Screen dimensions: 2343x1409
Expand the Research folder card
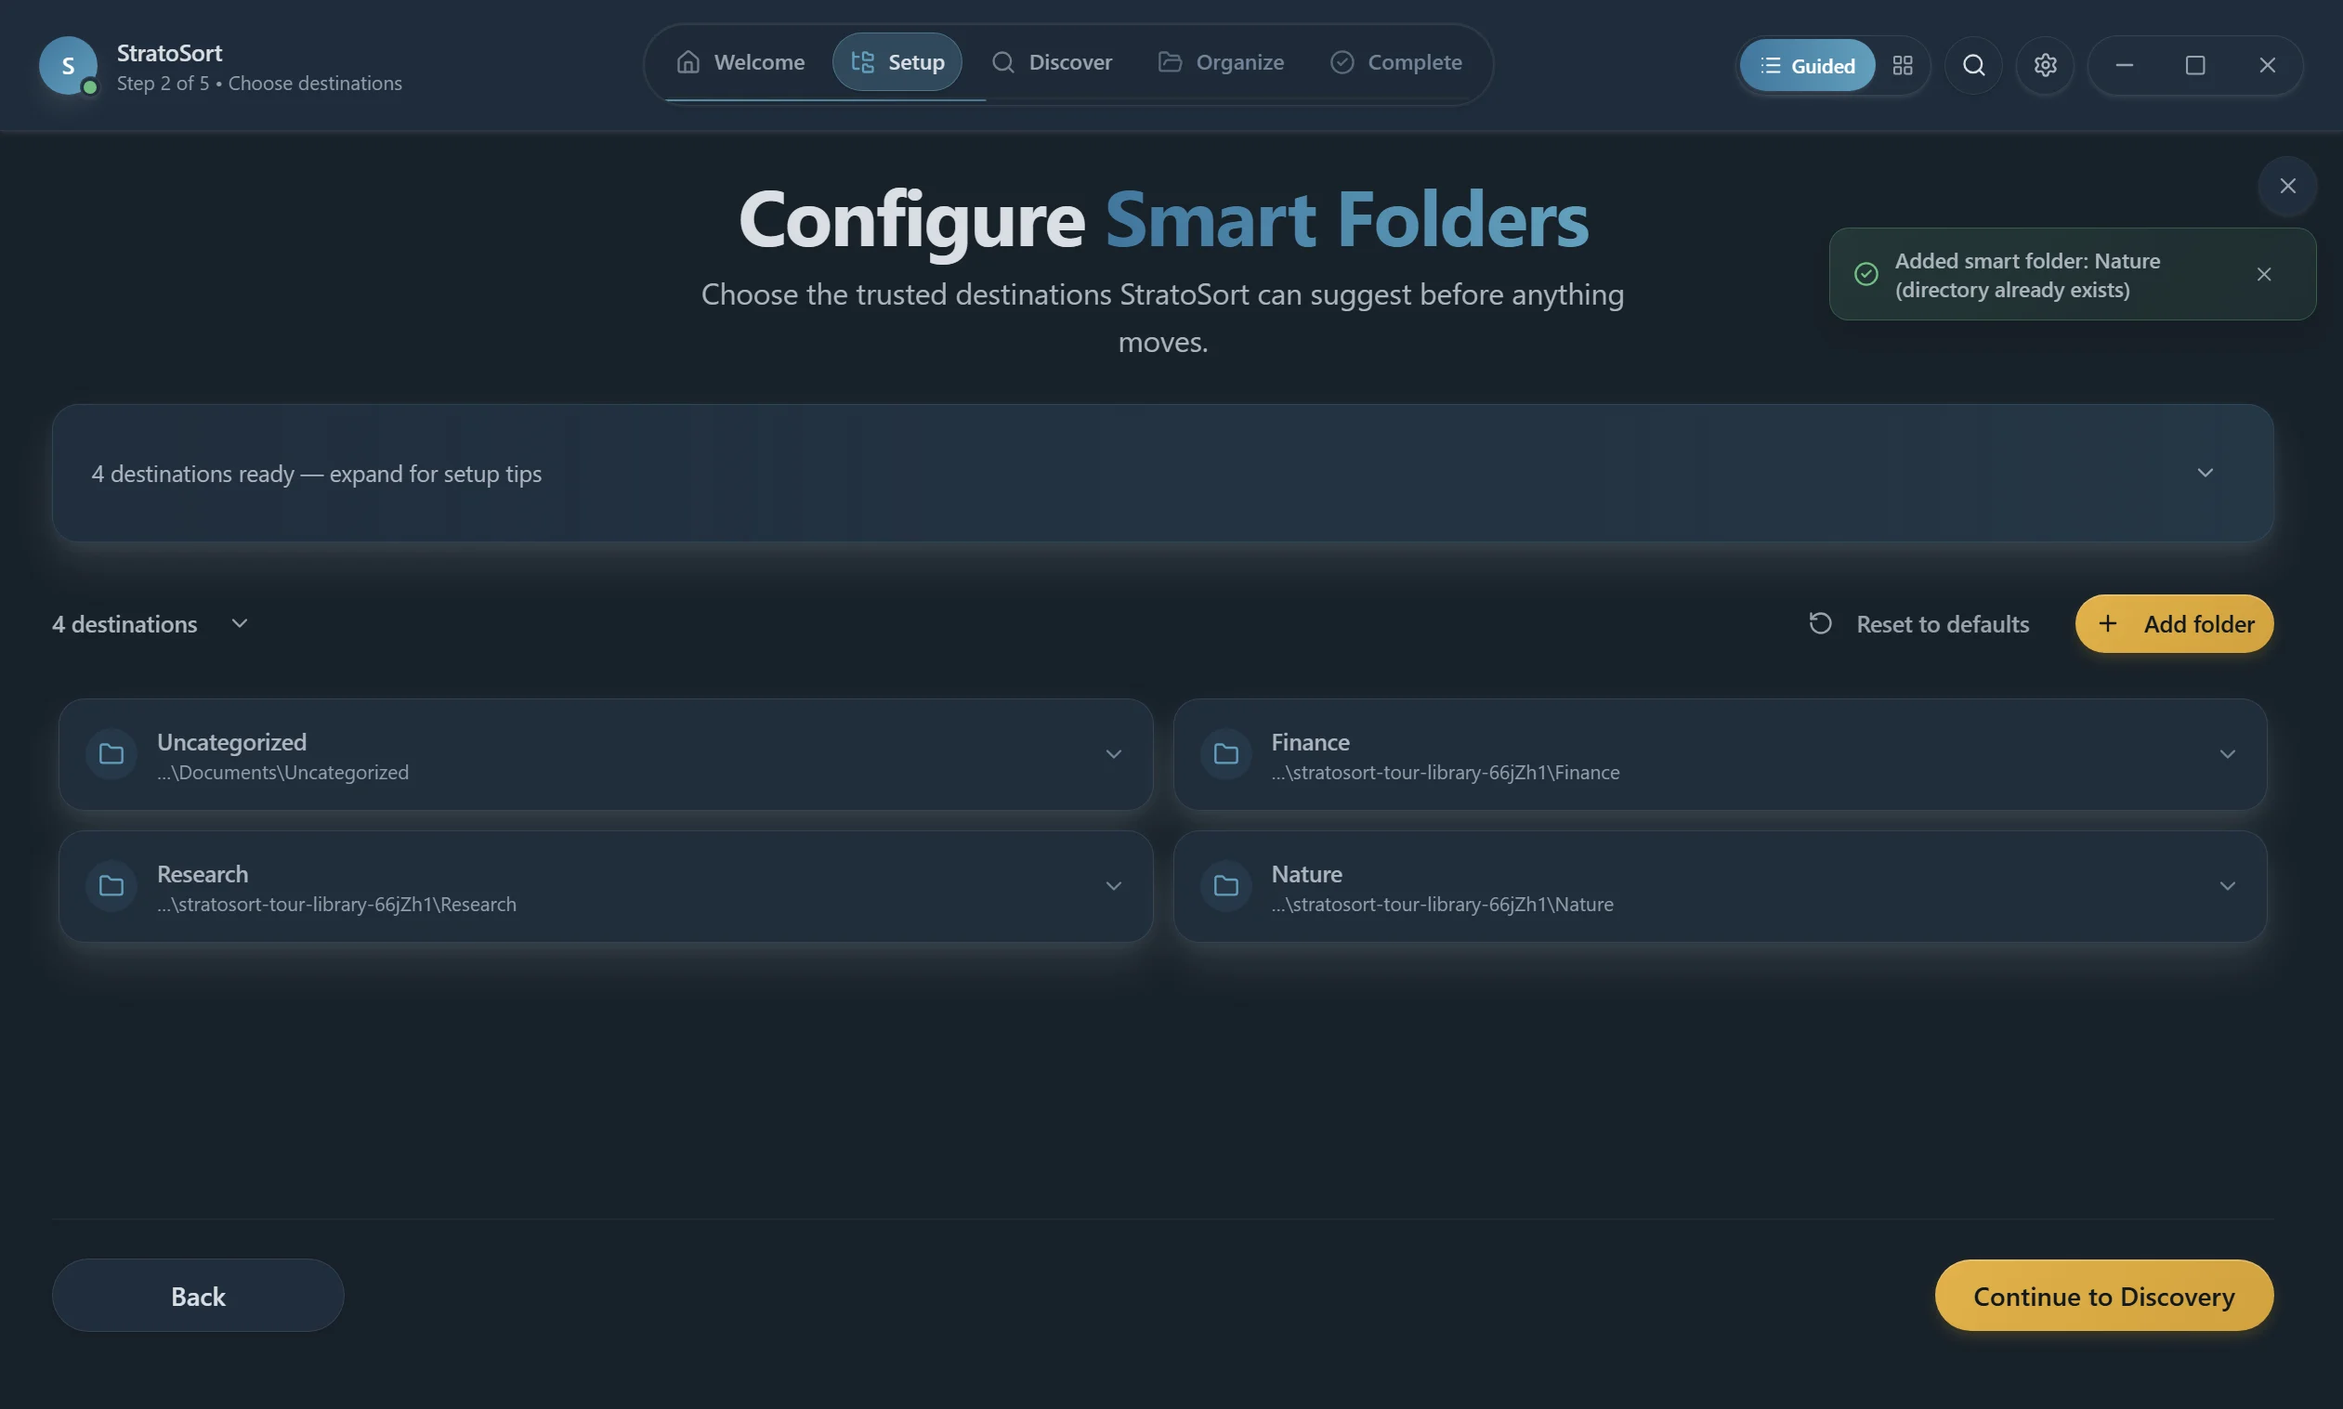(x=1113, y=886)
